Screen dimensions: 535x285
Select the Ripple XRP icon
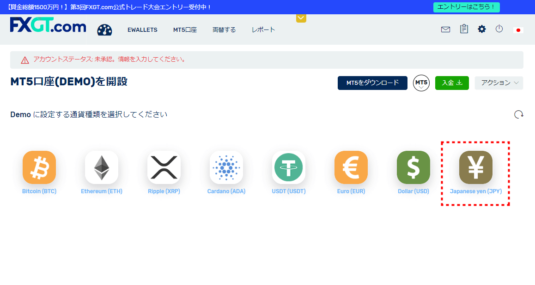(164, 167)
